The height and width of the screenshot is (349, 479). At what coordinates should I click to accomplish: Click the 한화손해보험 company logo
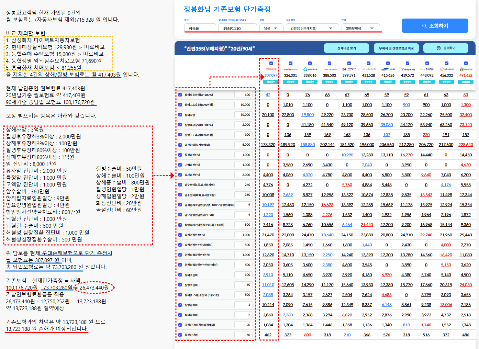pyautogui.click(x=446, y=69)
